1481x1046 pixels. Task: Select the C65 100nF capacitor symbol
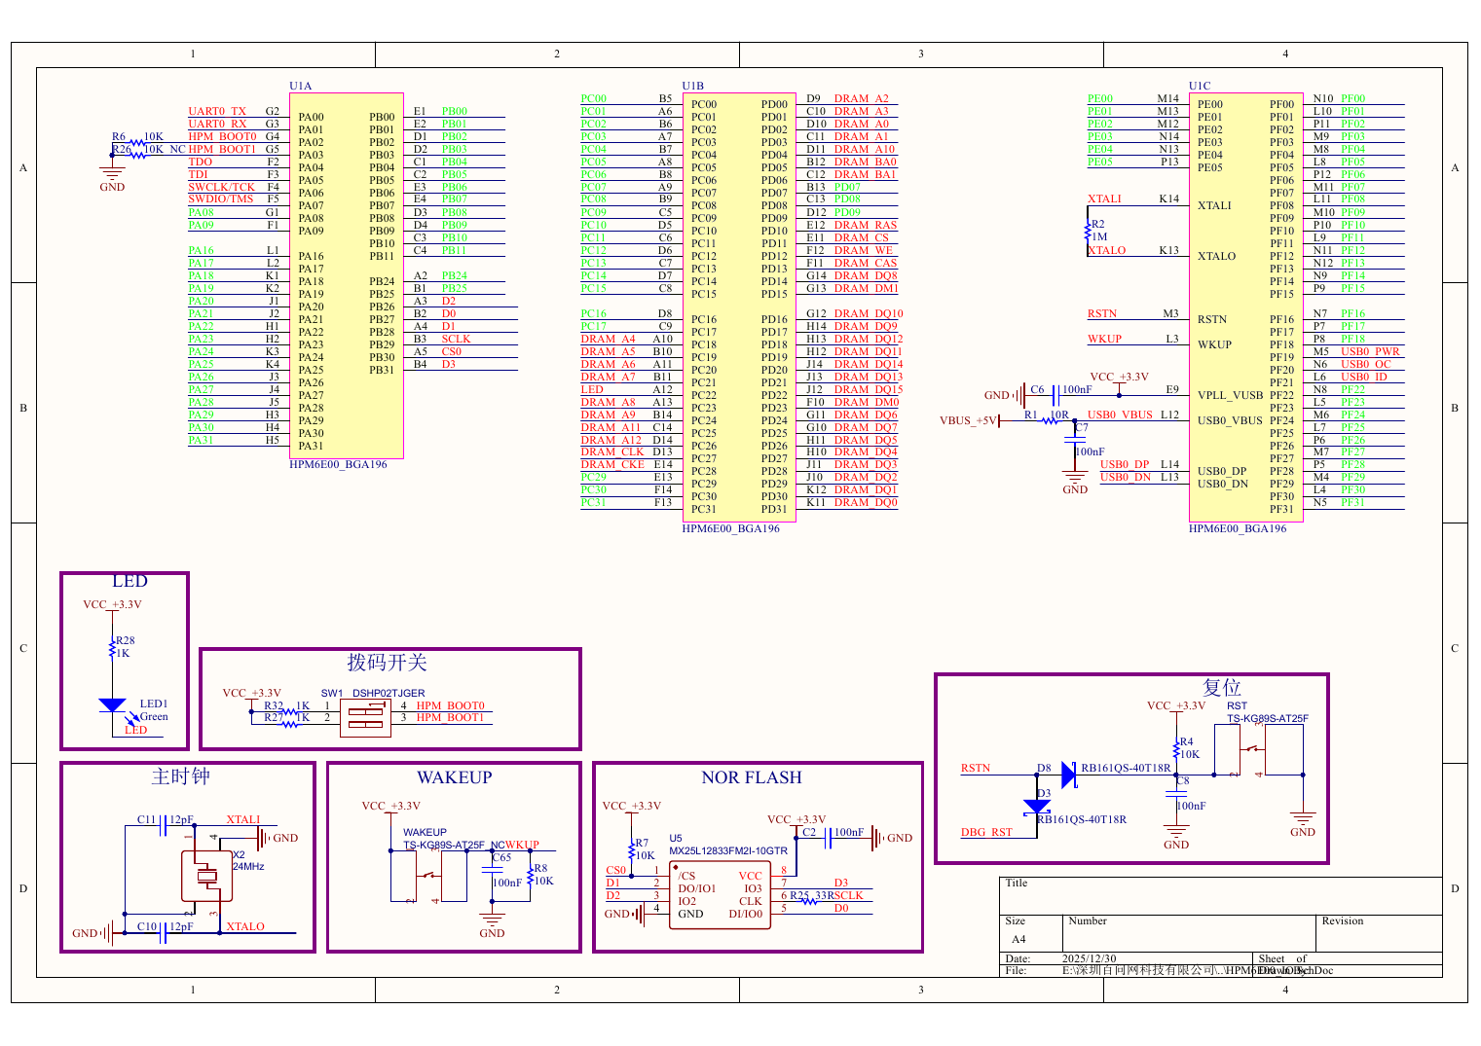point(493,869)
